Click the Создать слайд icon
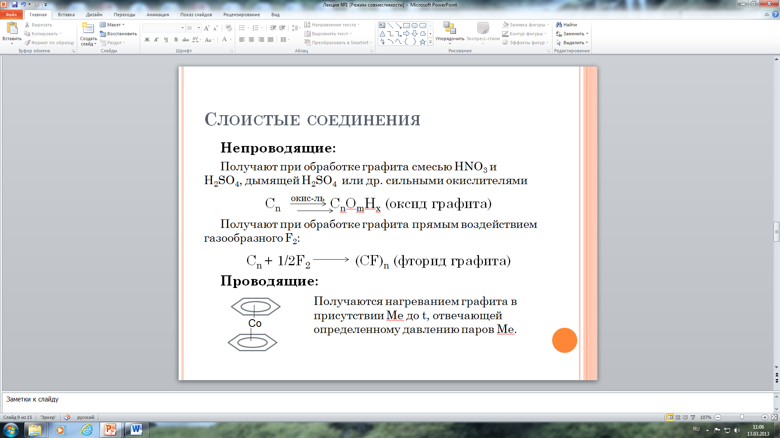Screen dimensions: 780x438 click(88, 28)
